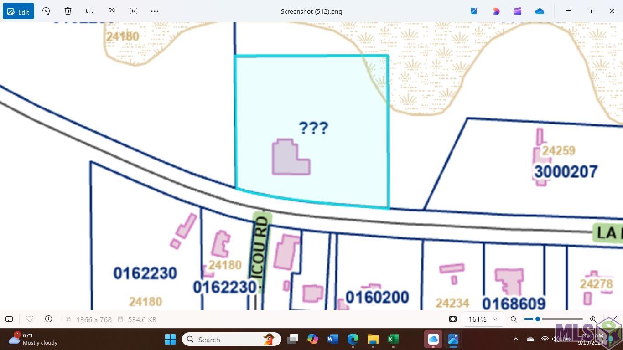Toggle the filmstrip view
Image resolution: width=623 pixels, height=350 pixels.
coord(9,319)
